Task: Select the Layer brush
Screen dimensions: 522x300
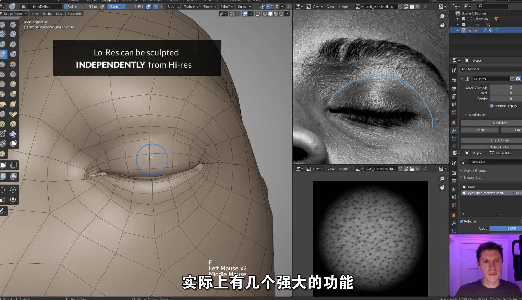Action: [x=13, y=44]
